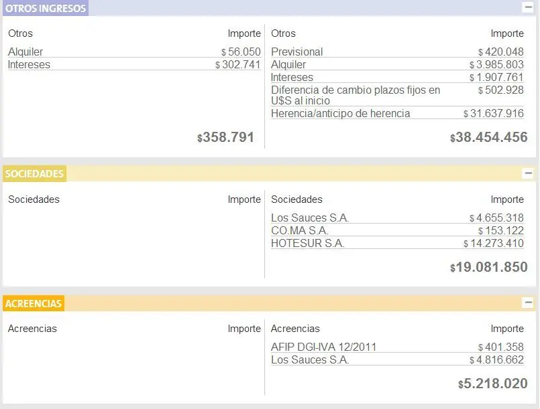Select the Previsional income row
Viewport: 540px width, 409px height.
point(397,52)
